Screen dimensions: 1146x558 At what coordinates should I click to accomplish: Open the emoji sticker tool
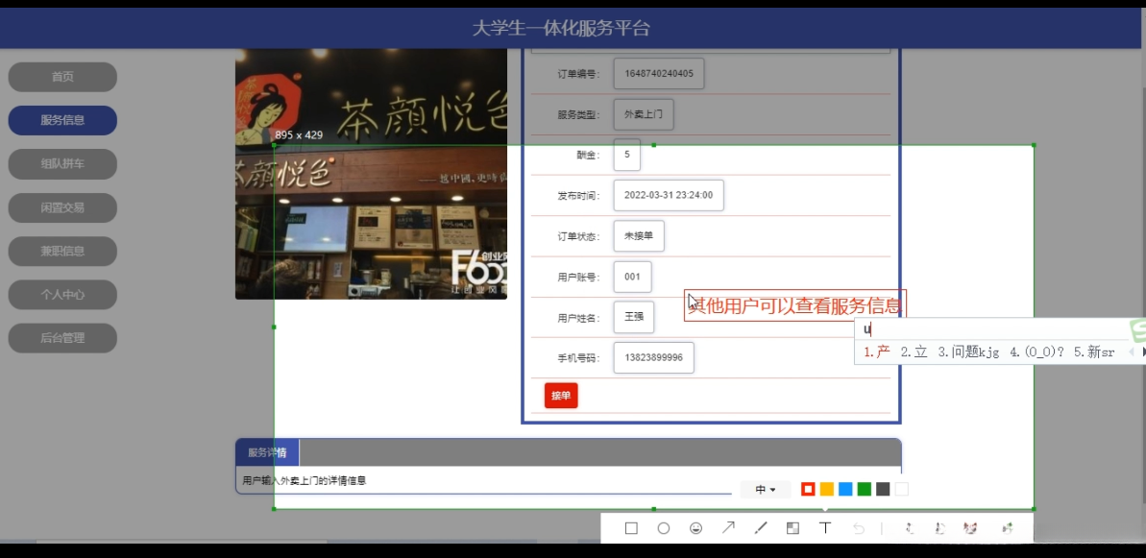pyautogui.click(x=695, y=527)
